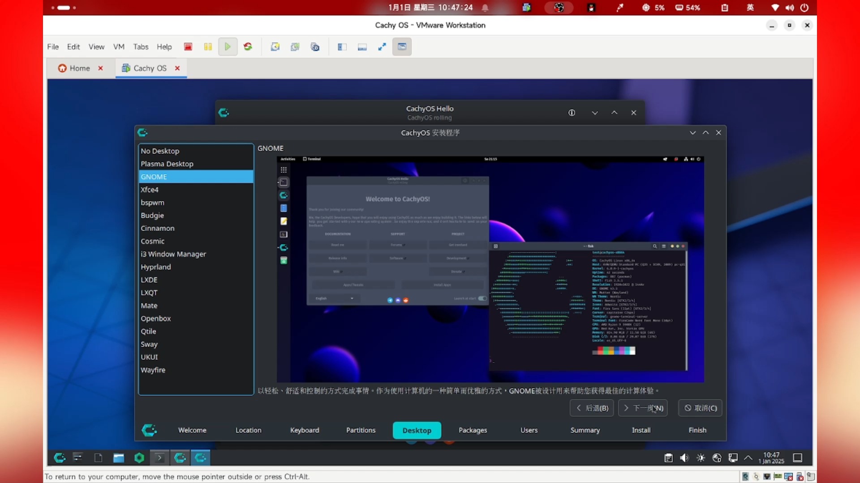Suspend the VM with yellow pause icon

click(208, 47)
